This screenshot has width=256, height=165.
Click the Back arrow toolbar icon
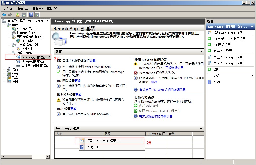click(x=4, y=15)
